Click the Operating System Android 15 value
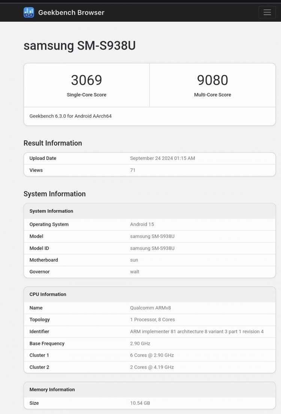The image size is (281, 414). click(x=142, y=224)
